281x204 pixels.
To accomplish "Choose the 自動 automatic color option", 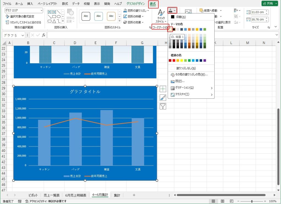I will (x=180, y=17).
